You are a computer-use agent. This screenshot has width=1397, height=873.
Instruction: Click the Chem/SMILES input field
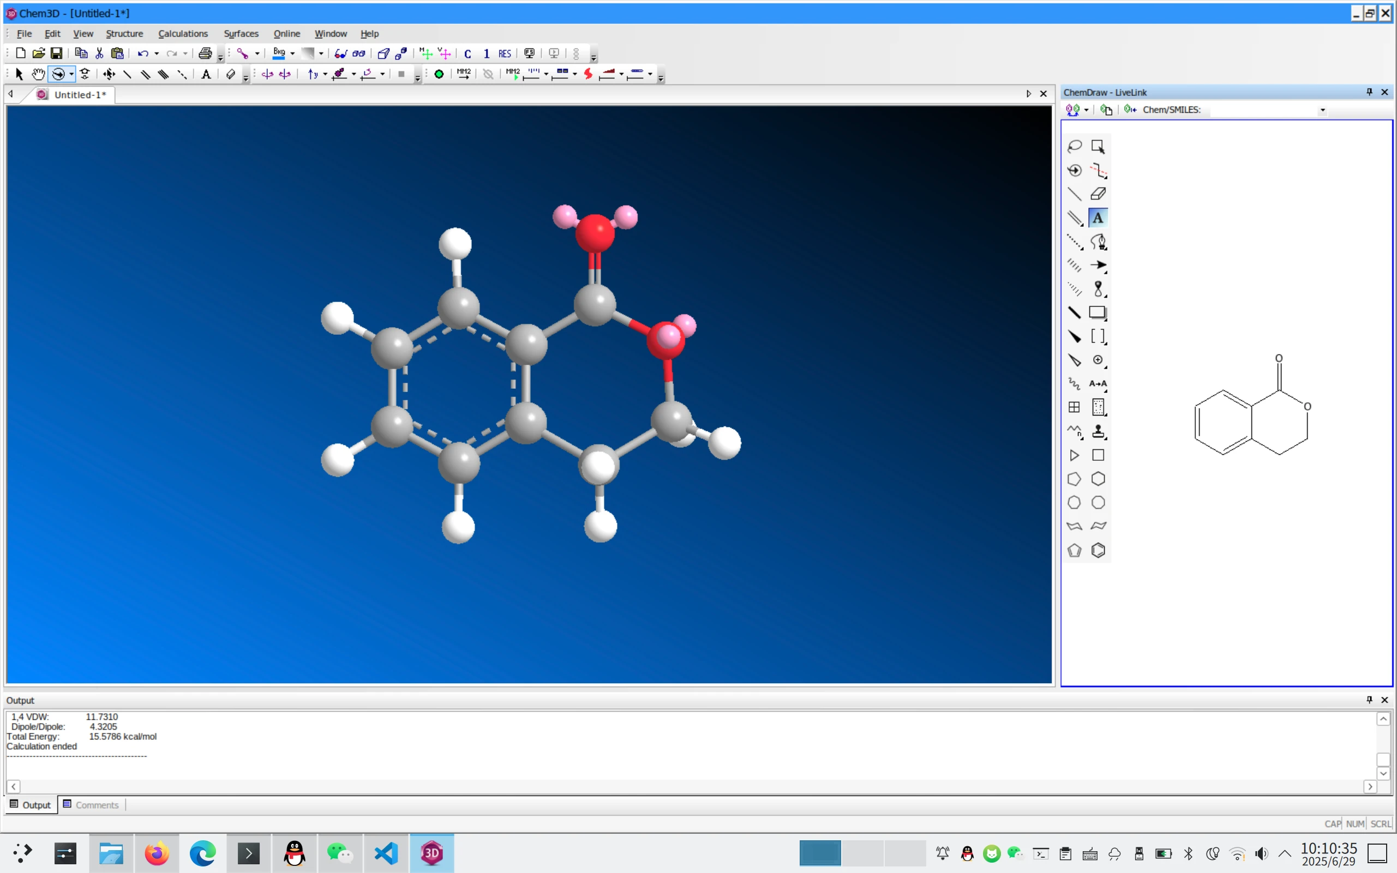click(x=1263, y=110)
